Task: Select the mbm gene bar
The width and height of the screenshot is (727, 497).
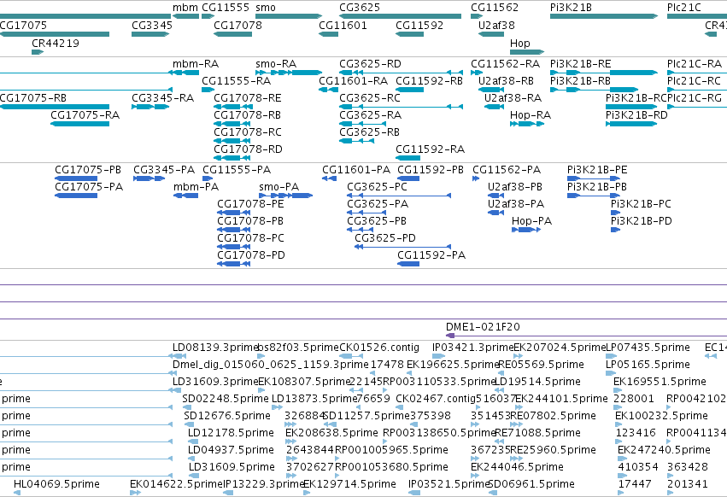Action: [x=185, y=16]
